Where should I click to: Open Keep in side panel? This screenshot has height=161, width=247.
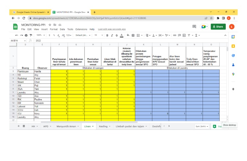pos(233,46)
